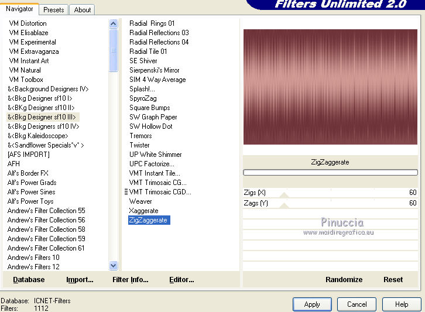The width and height of the screenshot is (425, 312).
Task: Choose Radial Rings 01 filter
Action: click(152, 23)
